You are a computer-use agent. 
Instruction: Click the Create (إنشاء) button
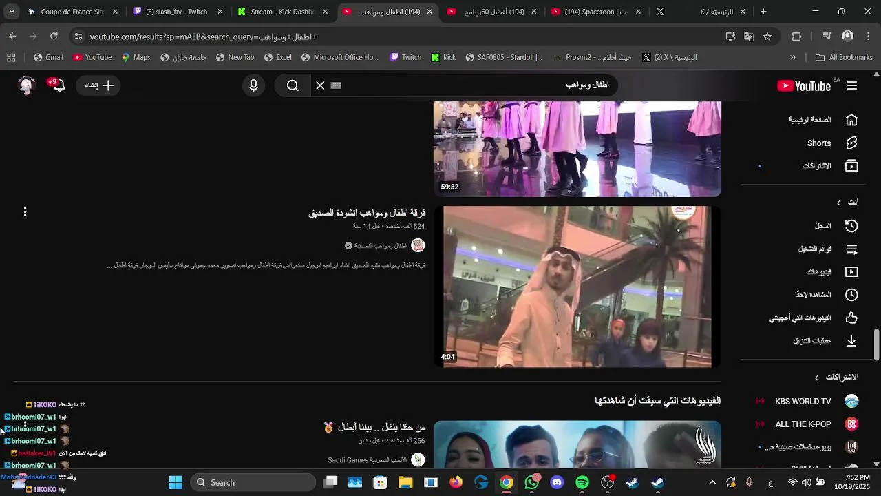[99, 85]
